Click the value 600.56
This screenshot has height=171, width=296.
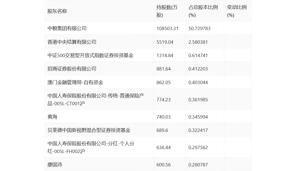pos(163,165)
